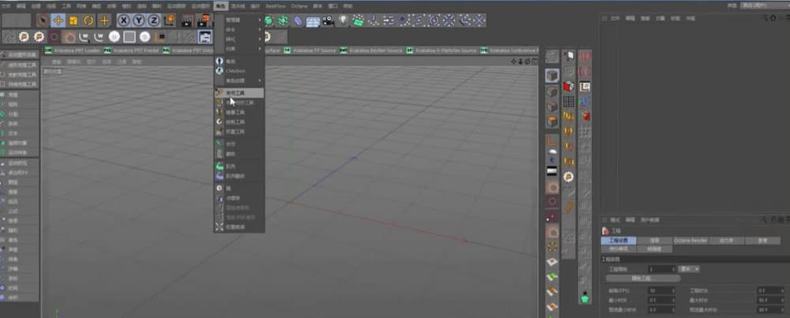Click the second orange gear toolbar icon
The height and width of the screenshot is (318, 790).
point(39,37)
